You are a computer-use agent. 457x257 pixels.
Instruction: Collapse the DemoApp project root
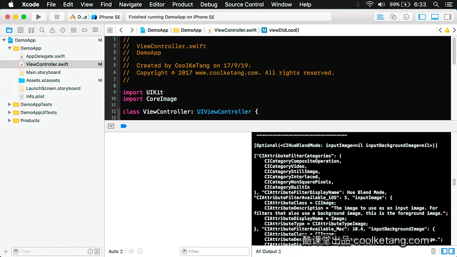4,40
